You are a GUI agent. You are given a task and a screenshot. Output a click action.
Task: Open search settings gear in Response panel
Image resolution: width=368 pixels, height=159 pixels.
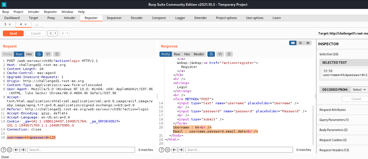(x=168, y=150)
